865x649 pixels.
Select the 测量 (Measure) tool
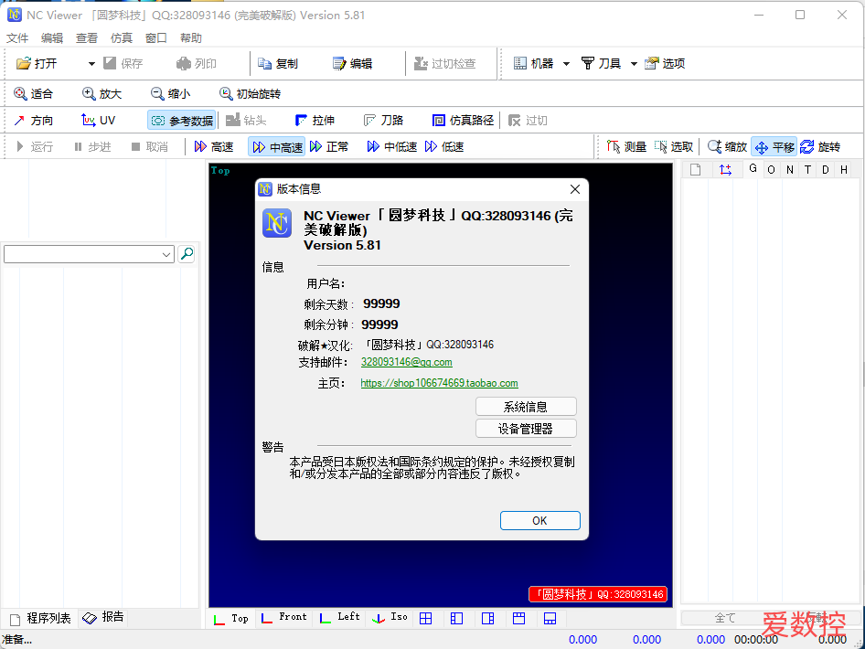[634, 145]
